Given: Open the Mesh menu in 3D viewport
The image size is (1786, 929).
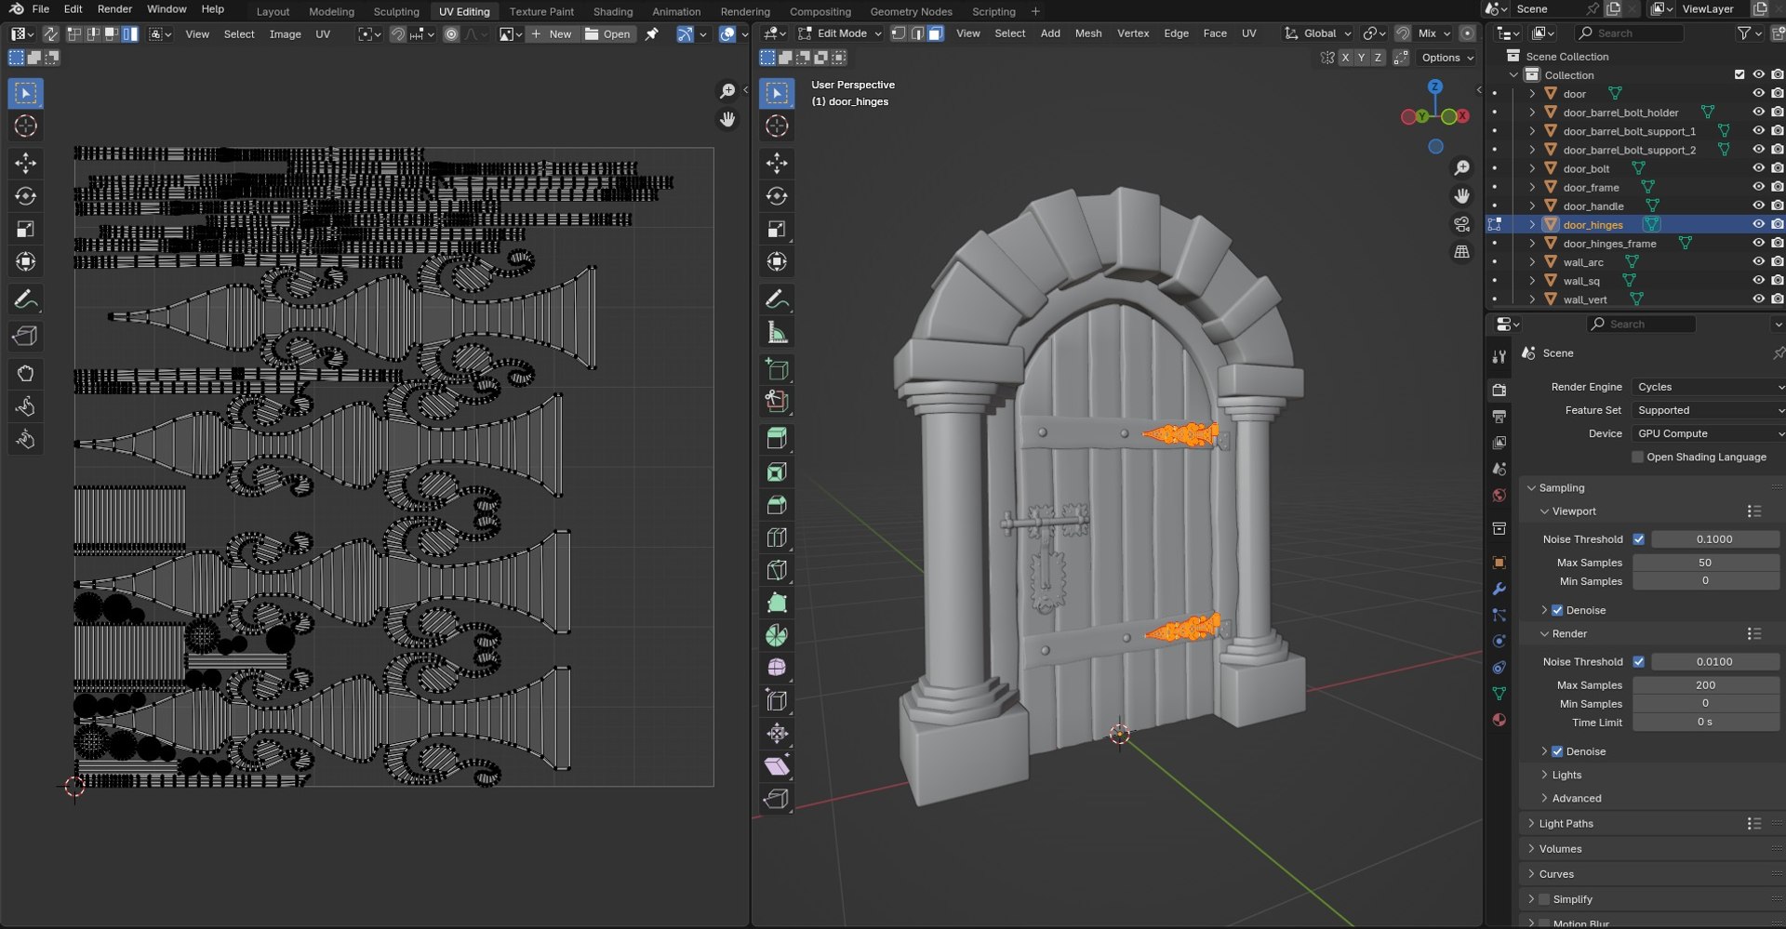Looking at the screenshot, I should click(1088, 33).
